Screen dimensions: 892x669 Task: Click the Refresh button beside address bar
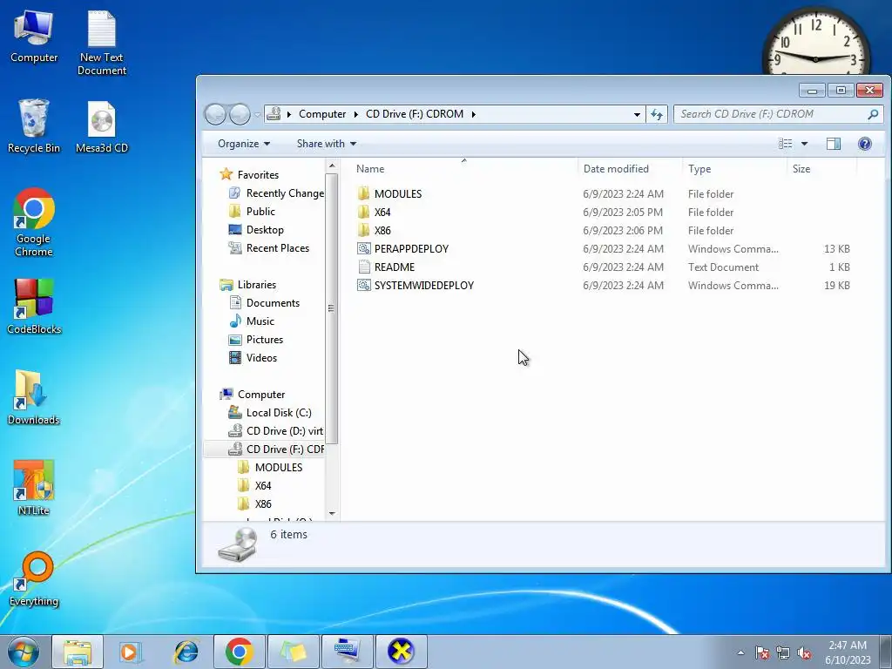coord(657,114)
